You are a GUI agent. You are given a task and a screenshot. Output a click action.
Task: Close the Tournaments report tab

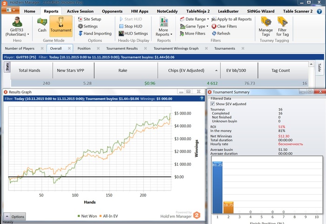pyautogui.click(x=243, y=48)
